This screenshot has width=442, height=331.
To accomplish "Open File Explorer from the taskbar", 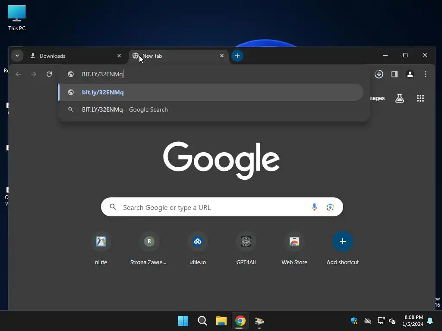I will [221, 321].
